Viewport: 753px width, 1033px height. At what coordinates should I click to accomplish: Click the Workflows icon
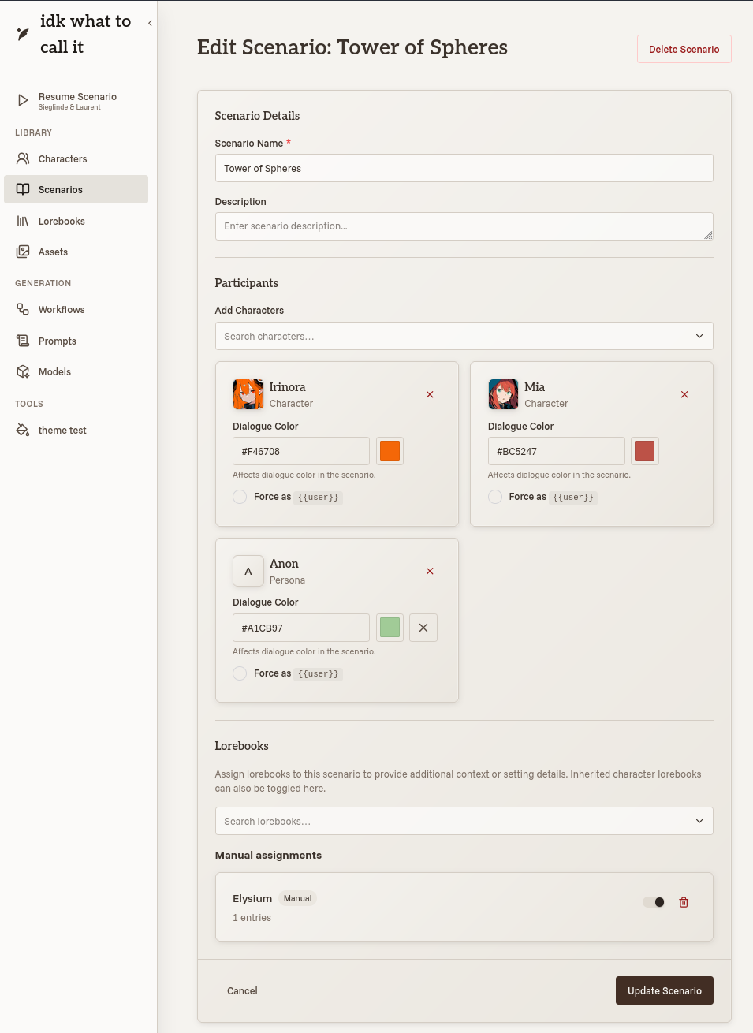pyautogui.click(x=23, y=309)
